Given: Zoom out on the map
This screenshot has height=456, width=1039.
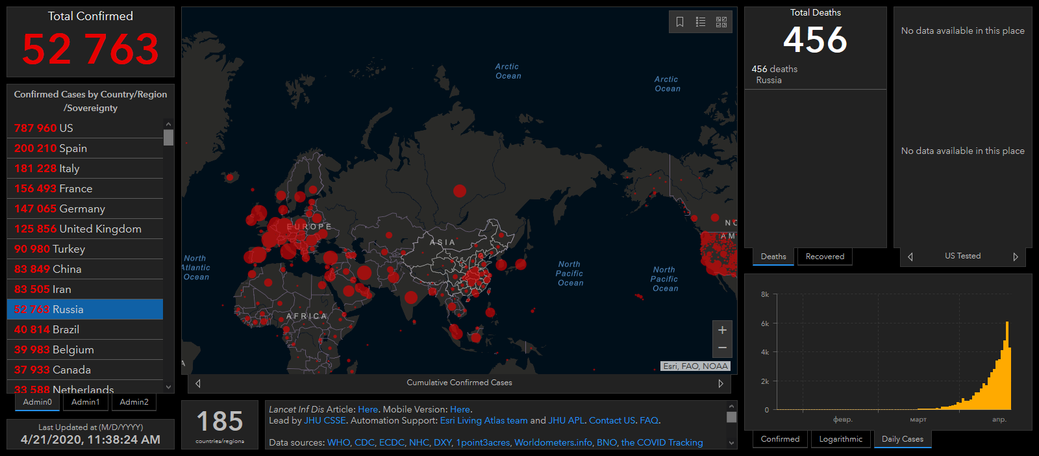Looking at the screenshot, I should point(722,348).
